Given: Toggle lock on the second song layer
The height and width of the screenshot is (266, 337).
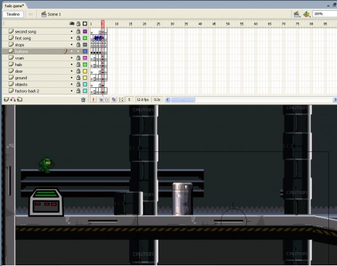Looking at the screenshot, I should [x=78, y=31].
